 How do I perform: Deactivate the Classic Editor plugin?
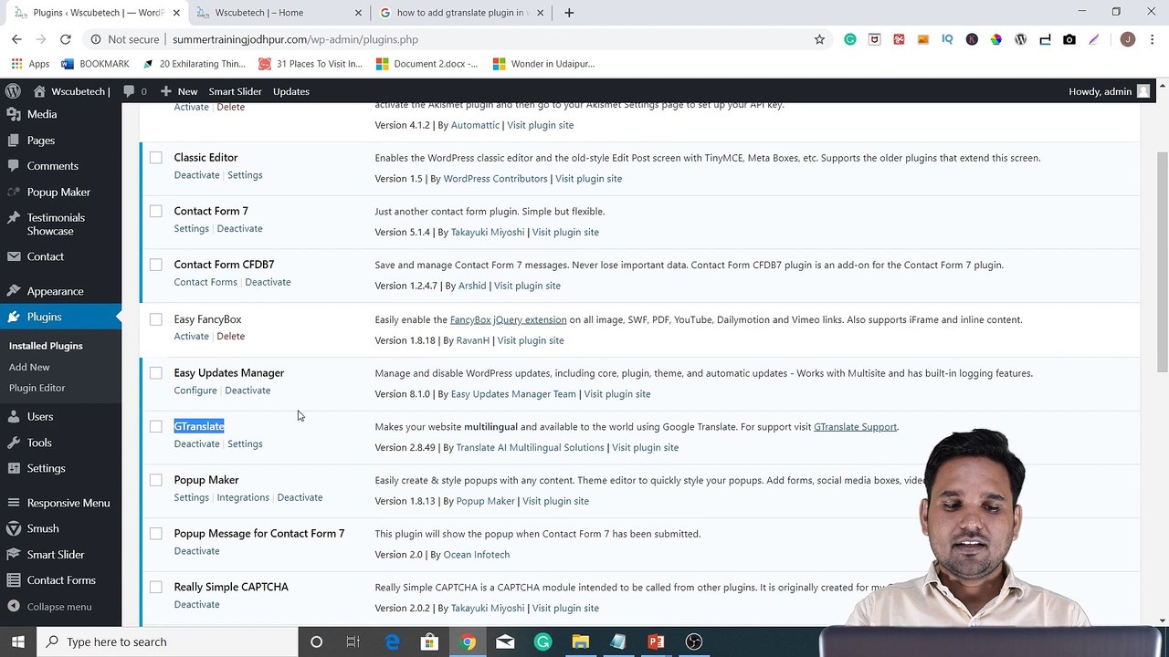(196, 174)
